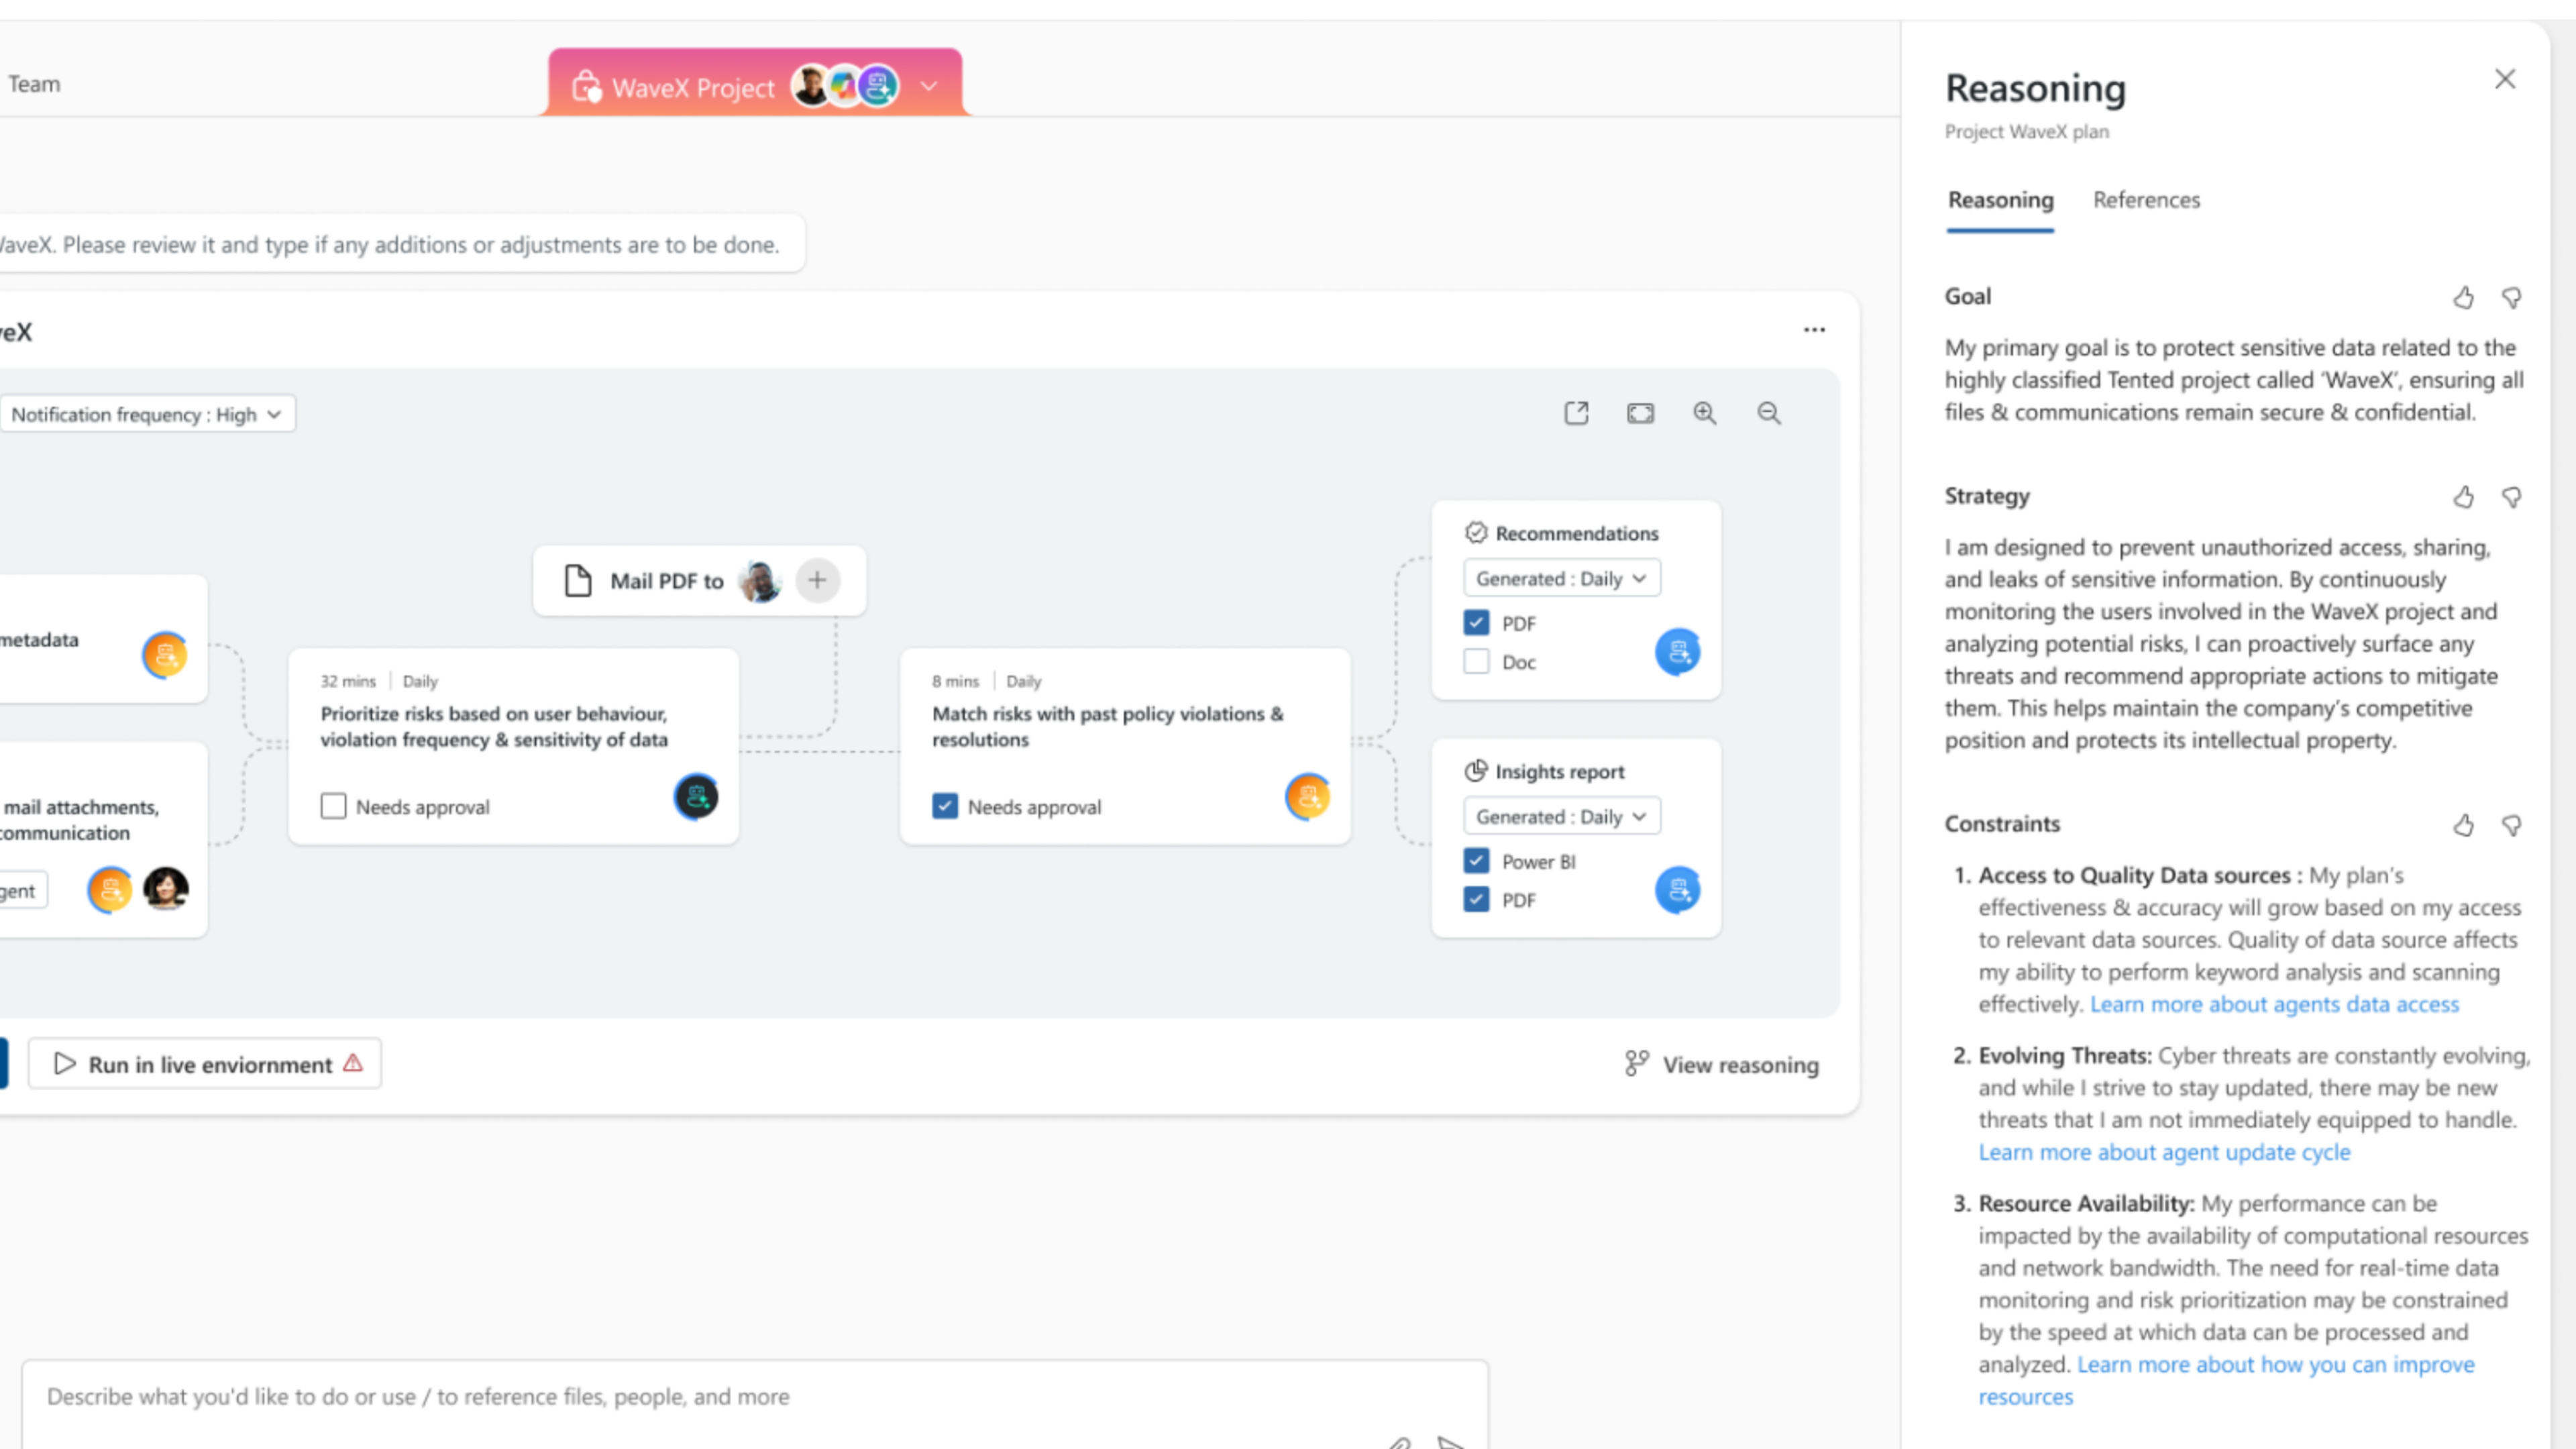Give thumbs down to Strategy section
Screen dimensions: 2576x1449
pos(2511,497)
